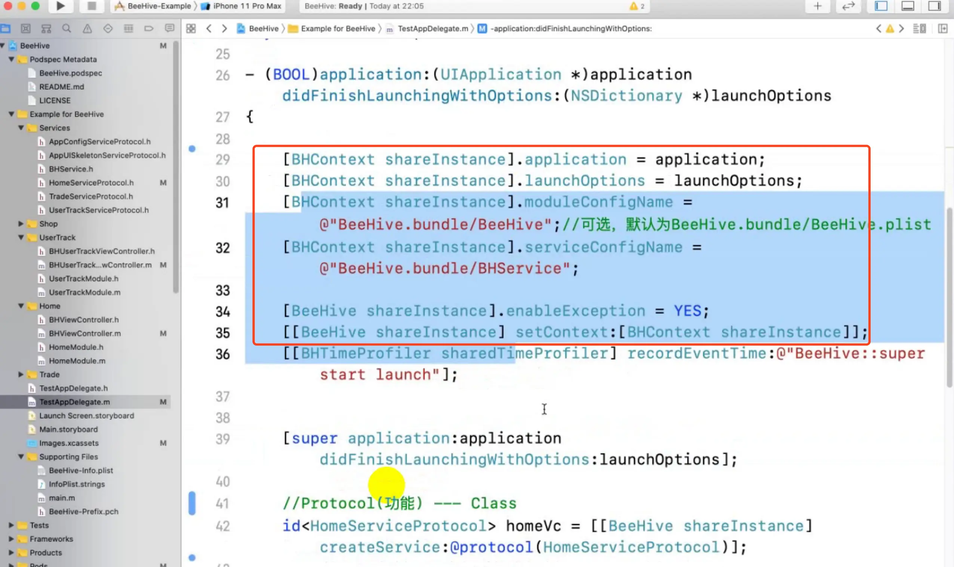Click the related items grid icon
Viewport: 954px width, 567px height.
click(191, 29)
